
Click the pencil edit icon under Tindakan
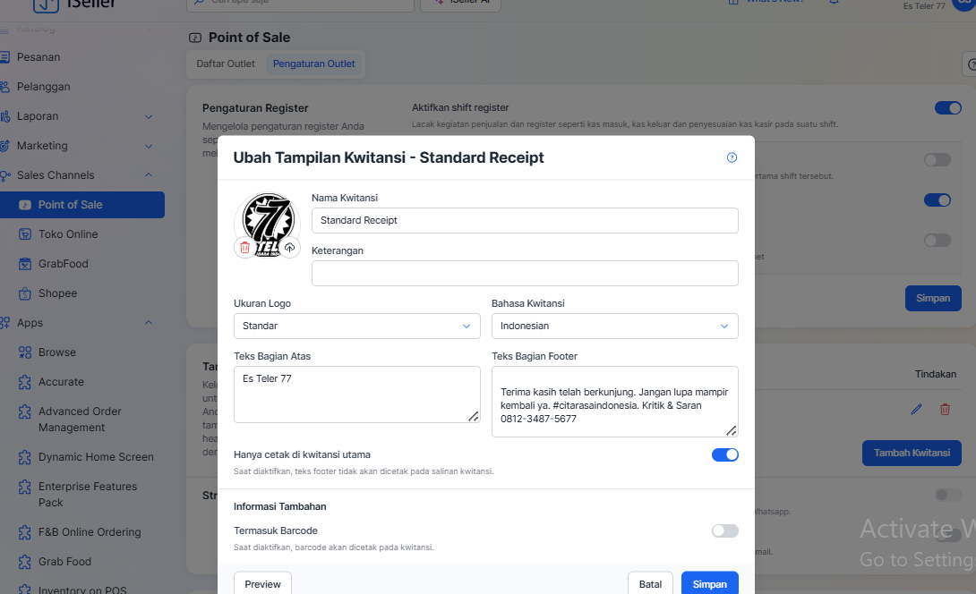[x=916, y=409]
